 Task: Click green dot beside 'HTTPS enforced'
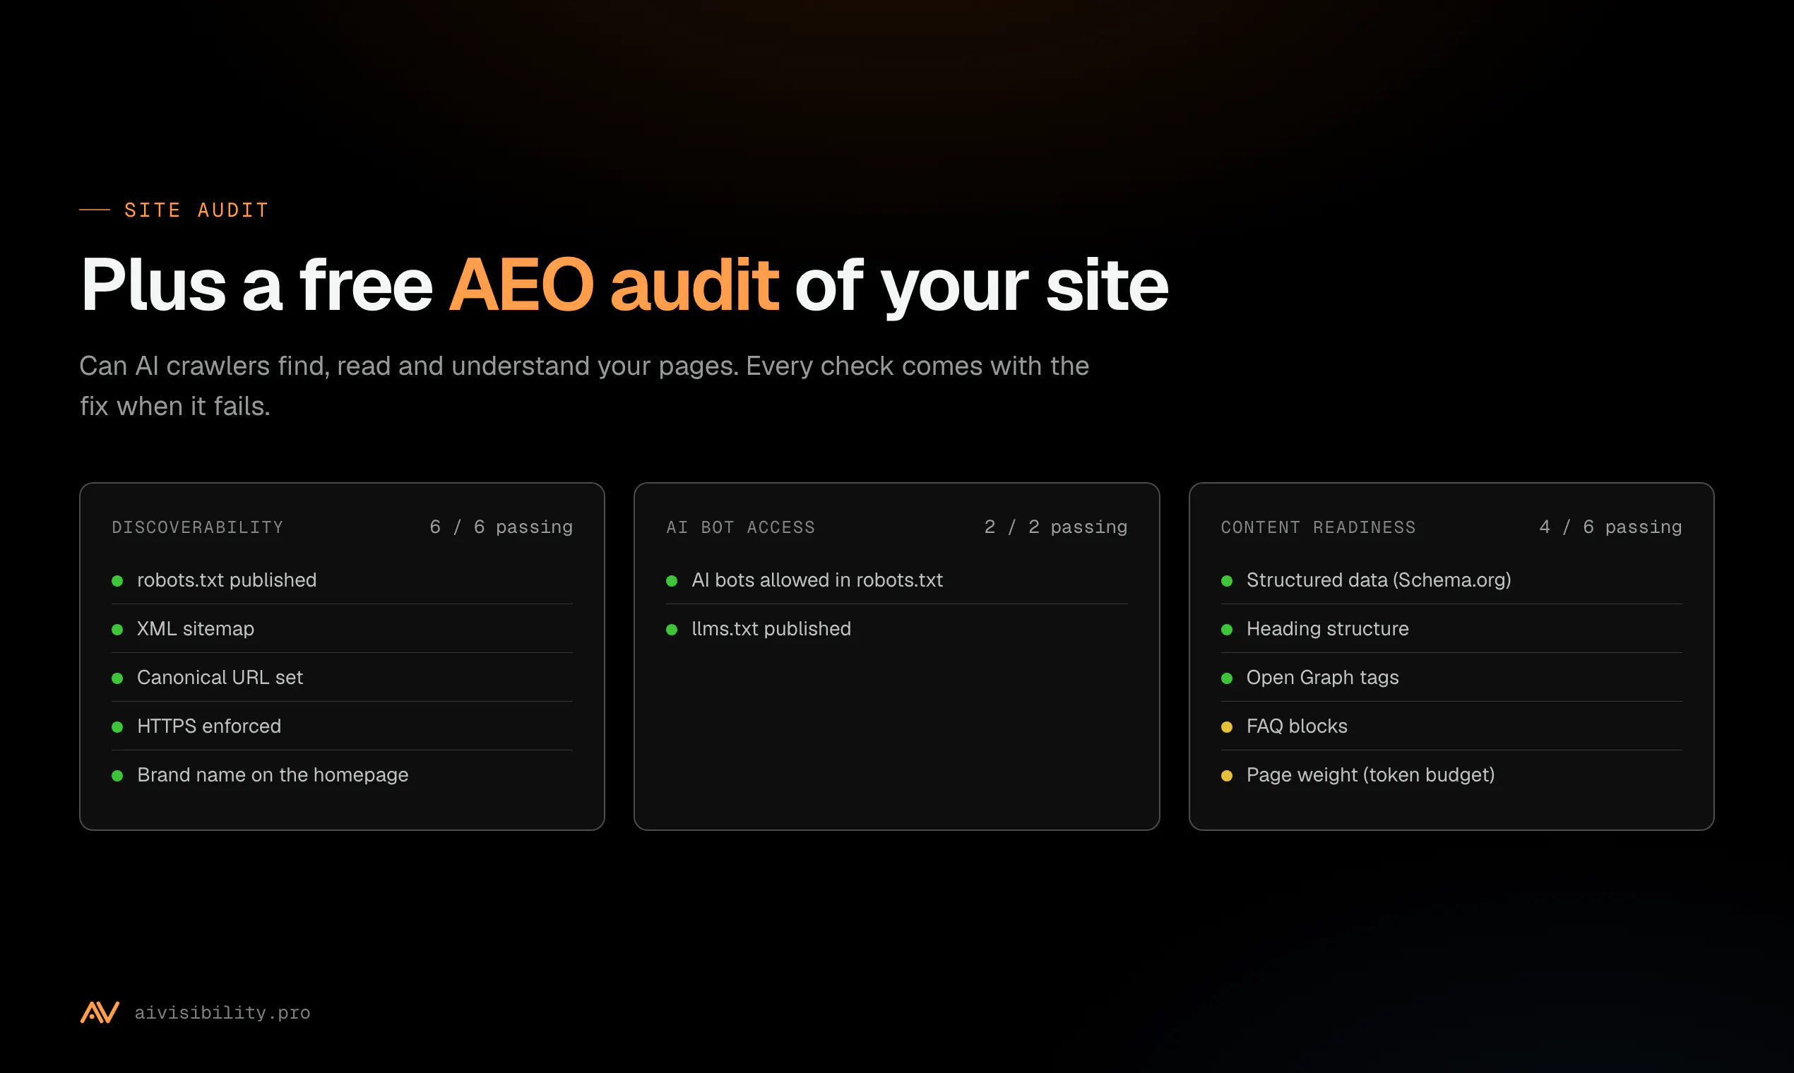(117, 726)
